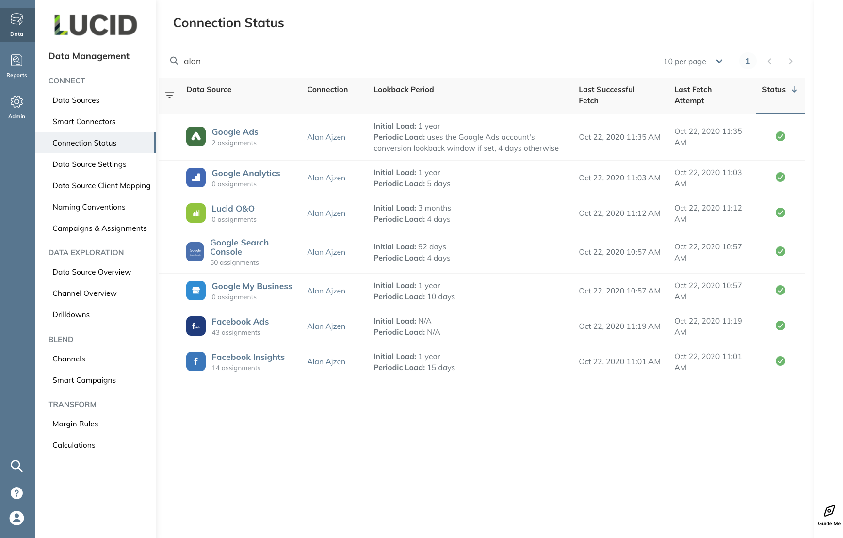Open the Google My Business link
Screen dimensions: 843x538
coord(252,286)
